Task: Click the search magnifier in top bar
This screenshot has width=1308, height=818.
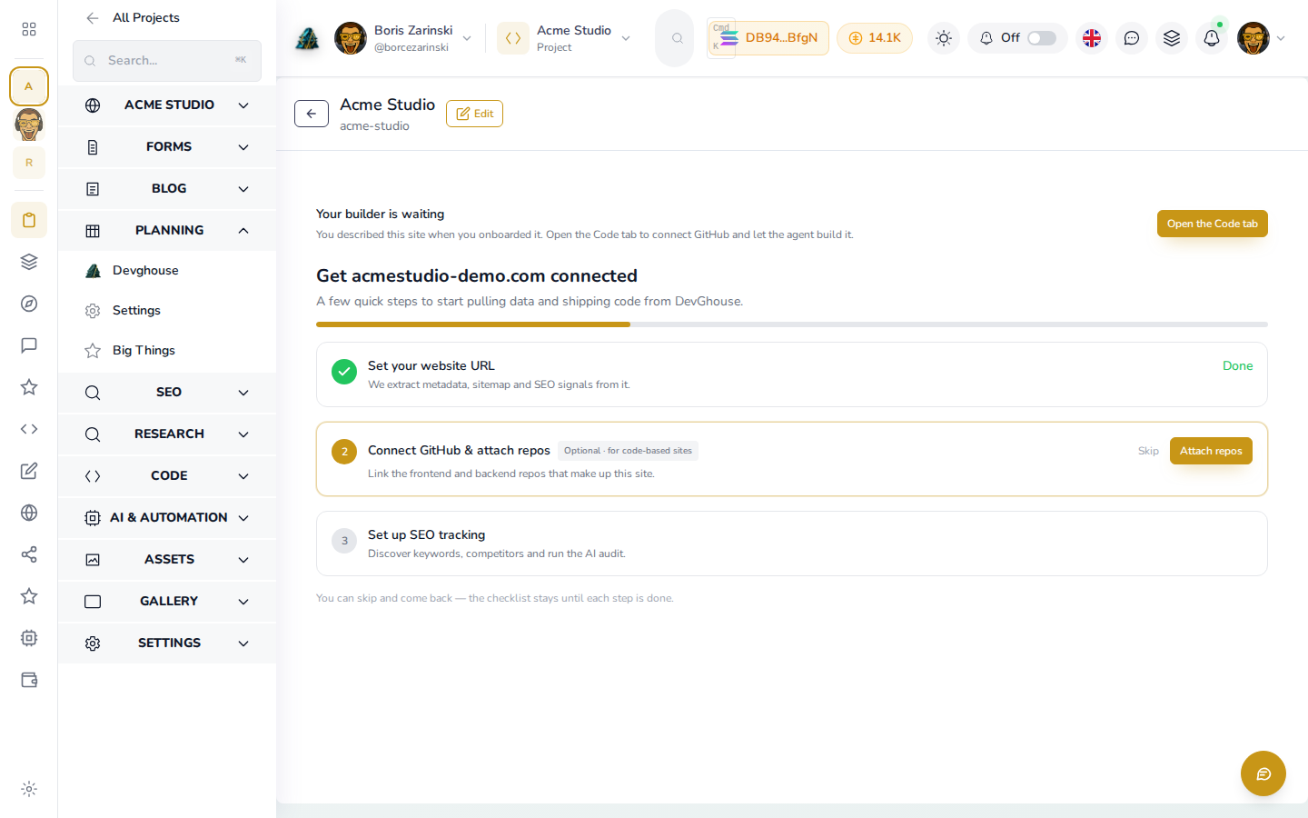Action: pos(677,38)
